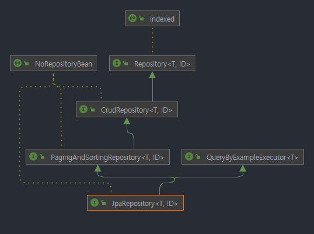Select the Indexed annotation node
Viewport: 314px width, 234px height.
point(152,19)
